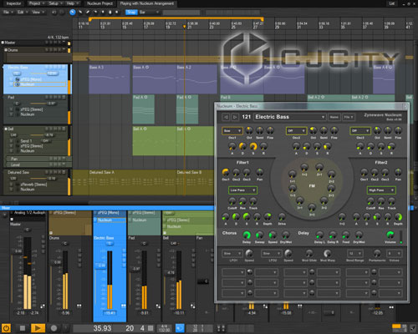Image resolution: width=418 pixels, height=334 pixels.
Task: Switch to Playing with Nucleus Arrangement tab
Action: [147, 3]
